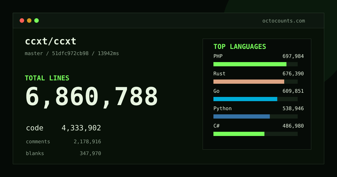The height and width of the screenshot is (177, 337).
Task: Select the blanks count 347,970
Action: [x=90, y=153]
